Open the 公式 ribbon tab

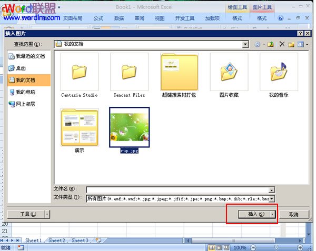point(98,18)
